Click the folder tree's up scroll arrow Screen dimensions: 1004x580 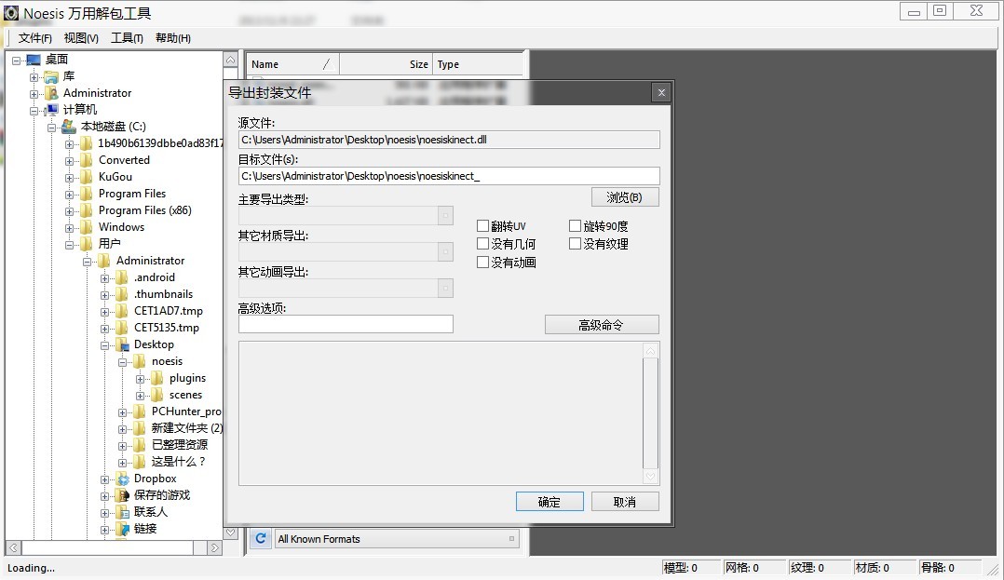point(231,60)
